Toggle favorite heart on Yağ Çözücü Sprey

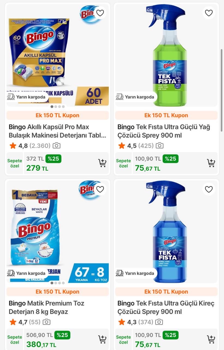(x=209, y=13)
